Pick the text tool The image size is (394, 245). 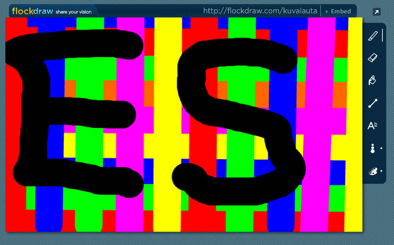tap(373, 126)
